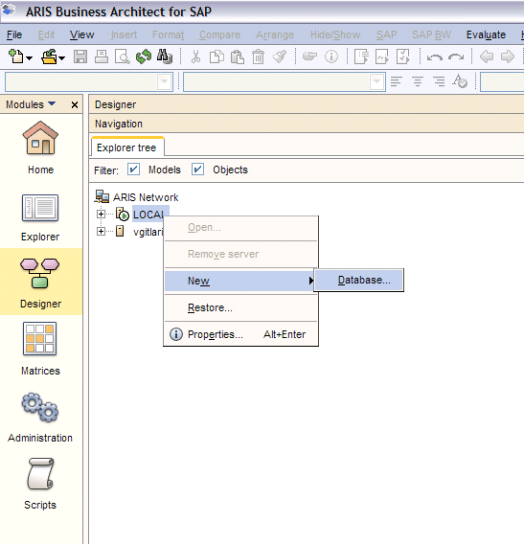Click the align left text icon
Viewport: 524px width, 544px height.
click(x=396, y=81)
